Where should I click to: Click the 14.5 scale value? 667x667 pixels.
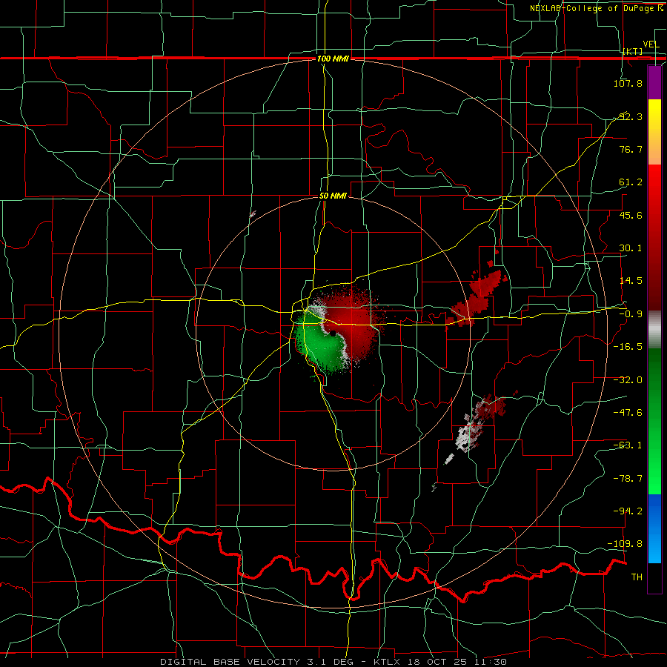[631, 281]
